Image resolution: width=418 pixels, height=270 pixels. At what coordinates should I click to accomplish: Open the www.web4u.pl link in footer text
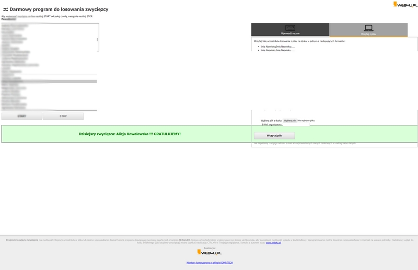coord(273,243)
